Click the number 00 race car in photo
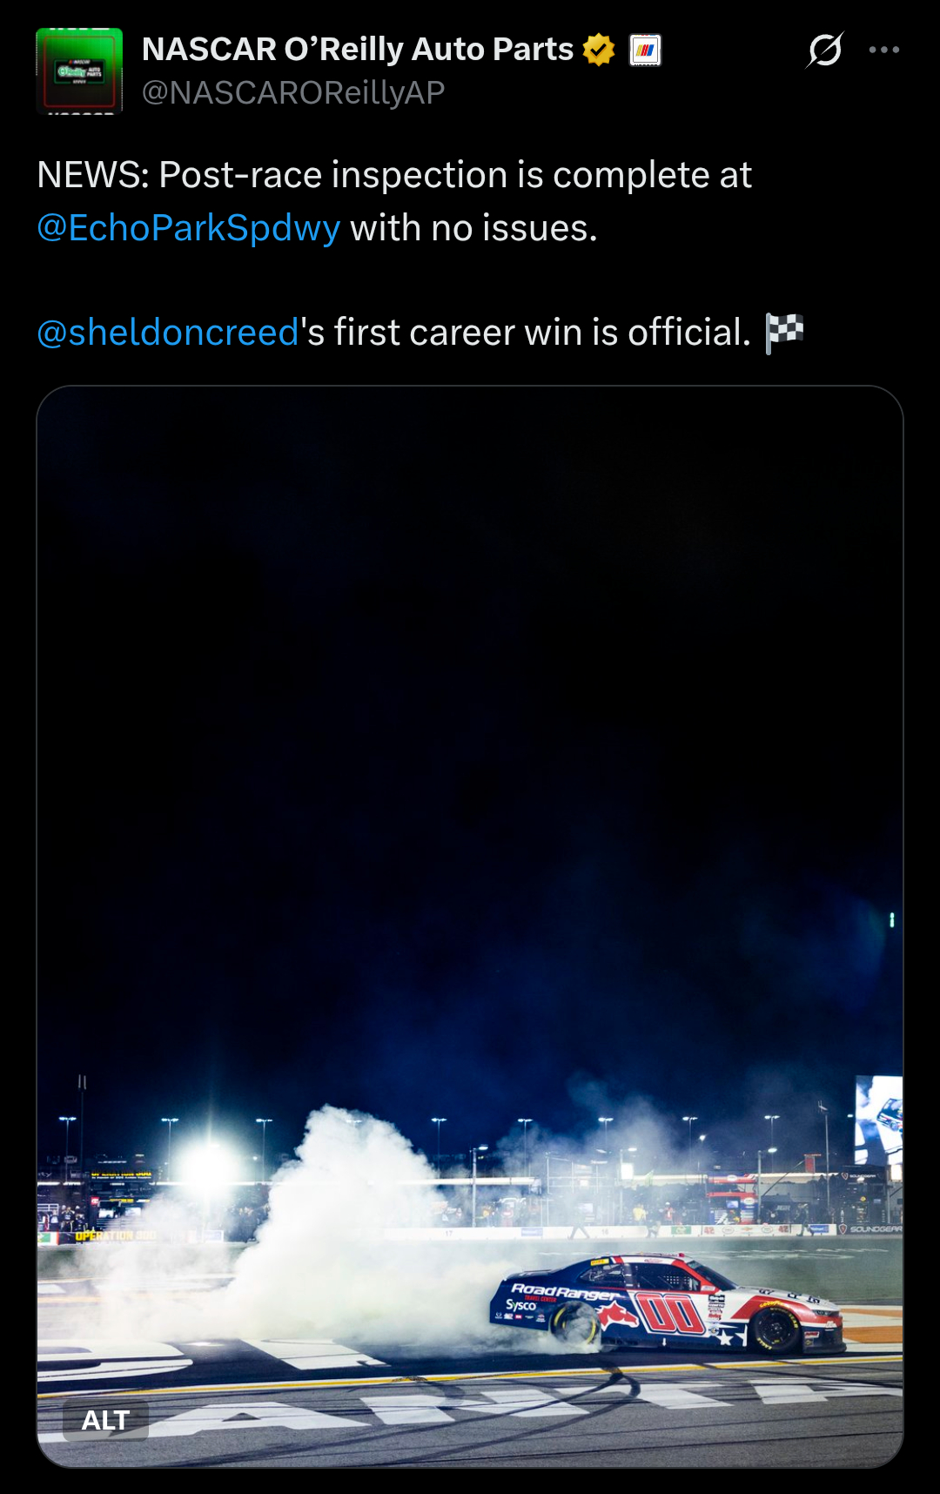This screenshot has width=940, height=1494. pos(667,1303)
